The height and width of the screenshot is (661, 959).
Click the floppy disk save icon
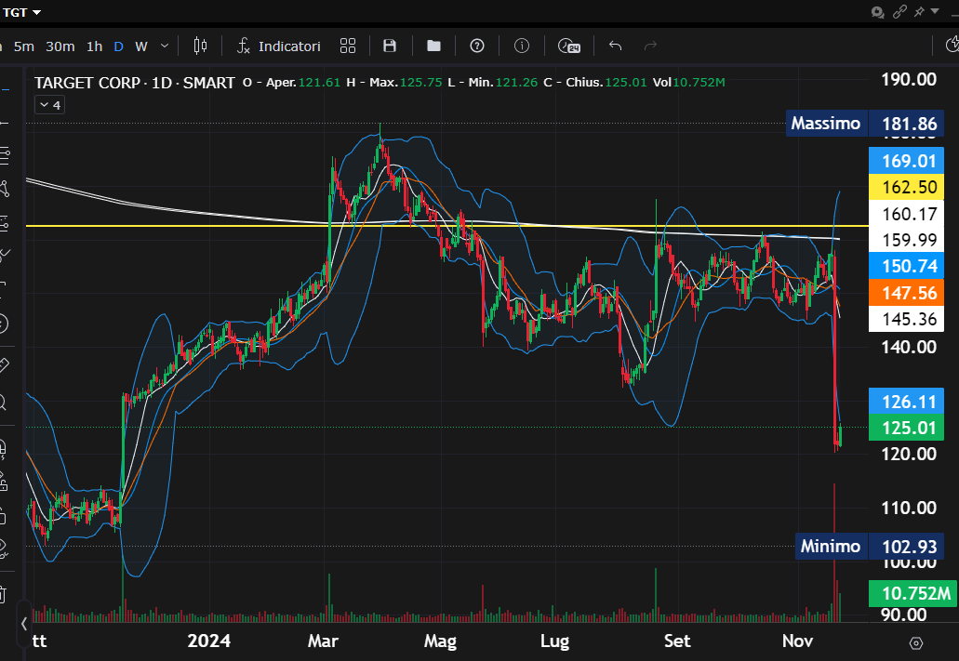[x=390, y=46]
